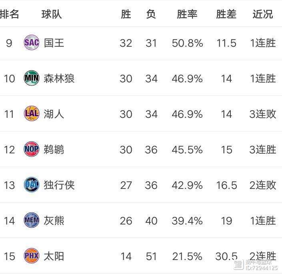Screen dimensions: 282x274
Task: Click the PHX Suns team logo
Action: click(x=32, y=256)
